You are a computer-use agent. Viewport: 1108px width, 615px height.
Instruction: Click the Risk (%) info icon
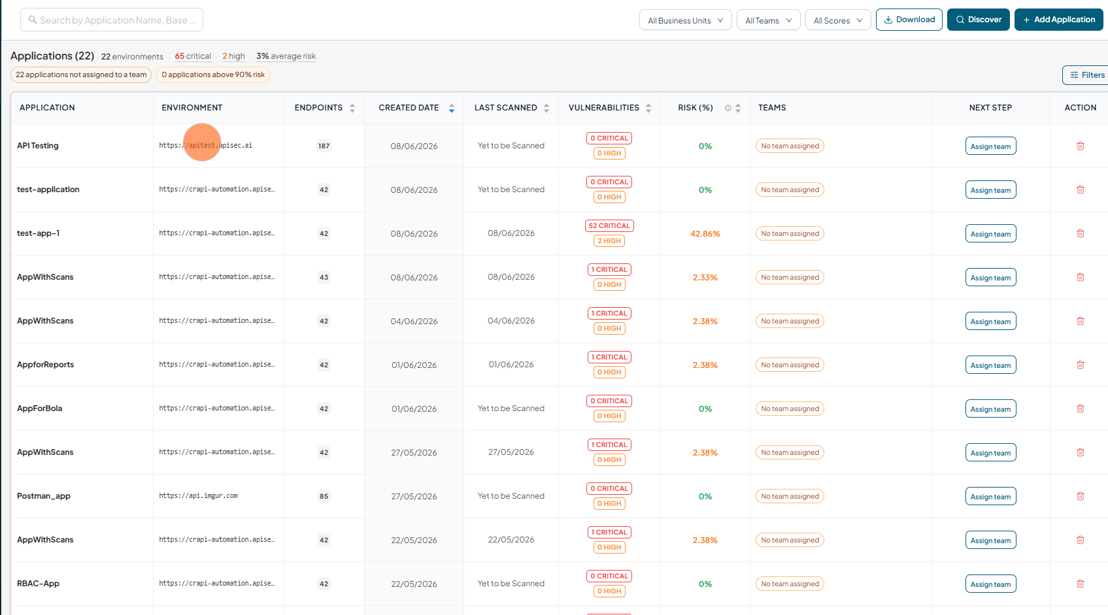coord(728,108)
